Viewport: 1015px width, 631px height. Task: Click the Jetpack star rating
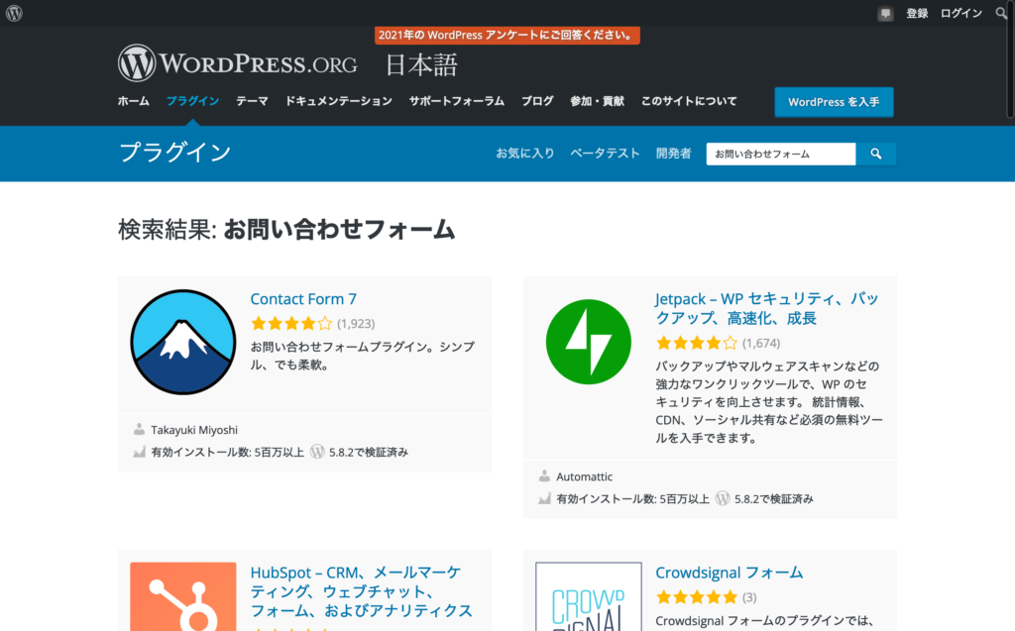pyautogui.click(x=697, y=343)
